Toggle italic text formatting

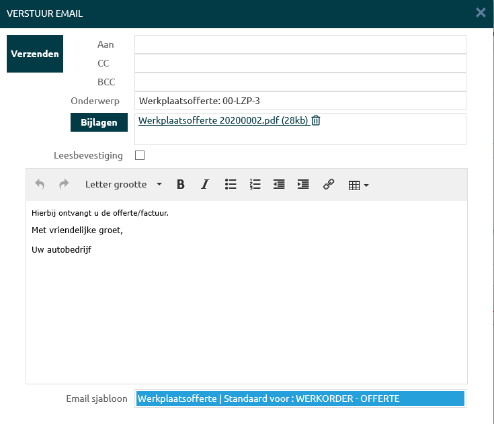(x=205, y=184)
